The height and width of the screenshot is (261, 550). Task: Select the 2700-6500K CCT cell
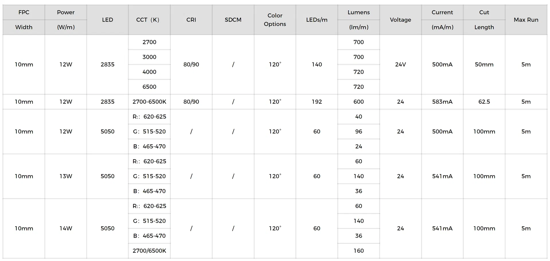point(149,102)
